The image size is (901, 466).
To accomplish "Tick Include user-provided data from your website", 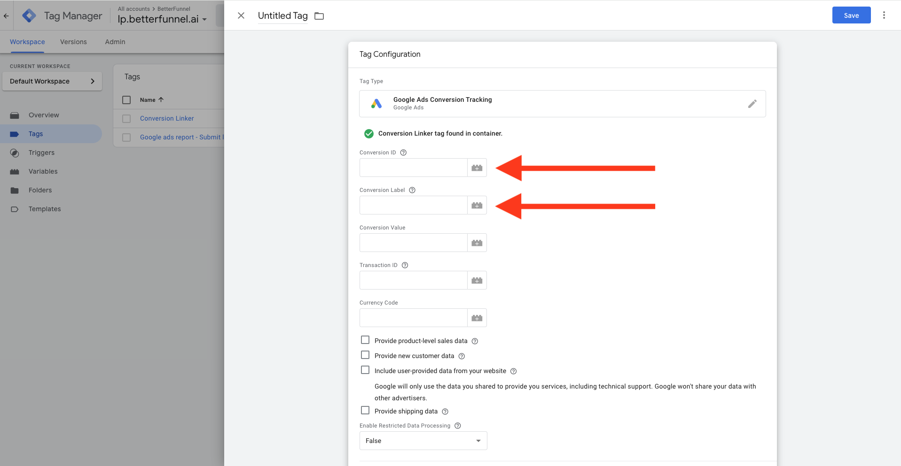I will pyautogui.click(x=365, y=370).
